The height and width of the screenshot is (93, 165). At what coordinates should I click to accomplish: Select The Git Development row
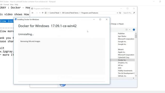click(126, 73)
